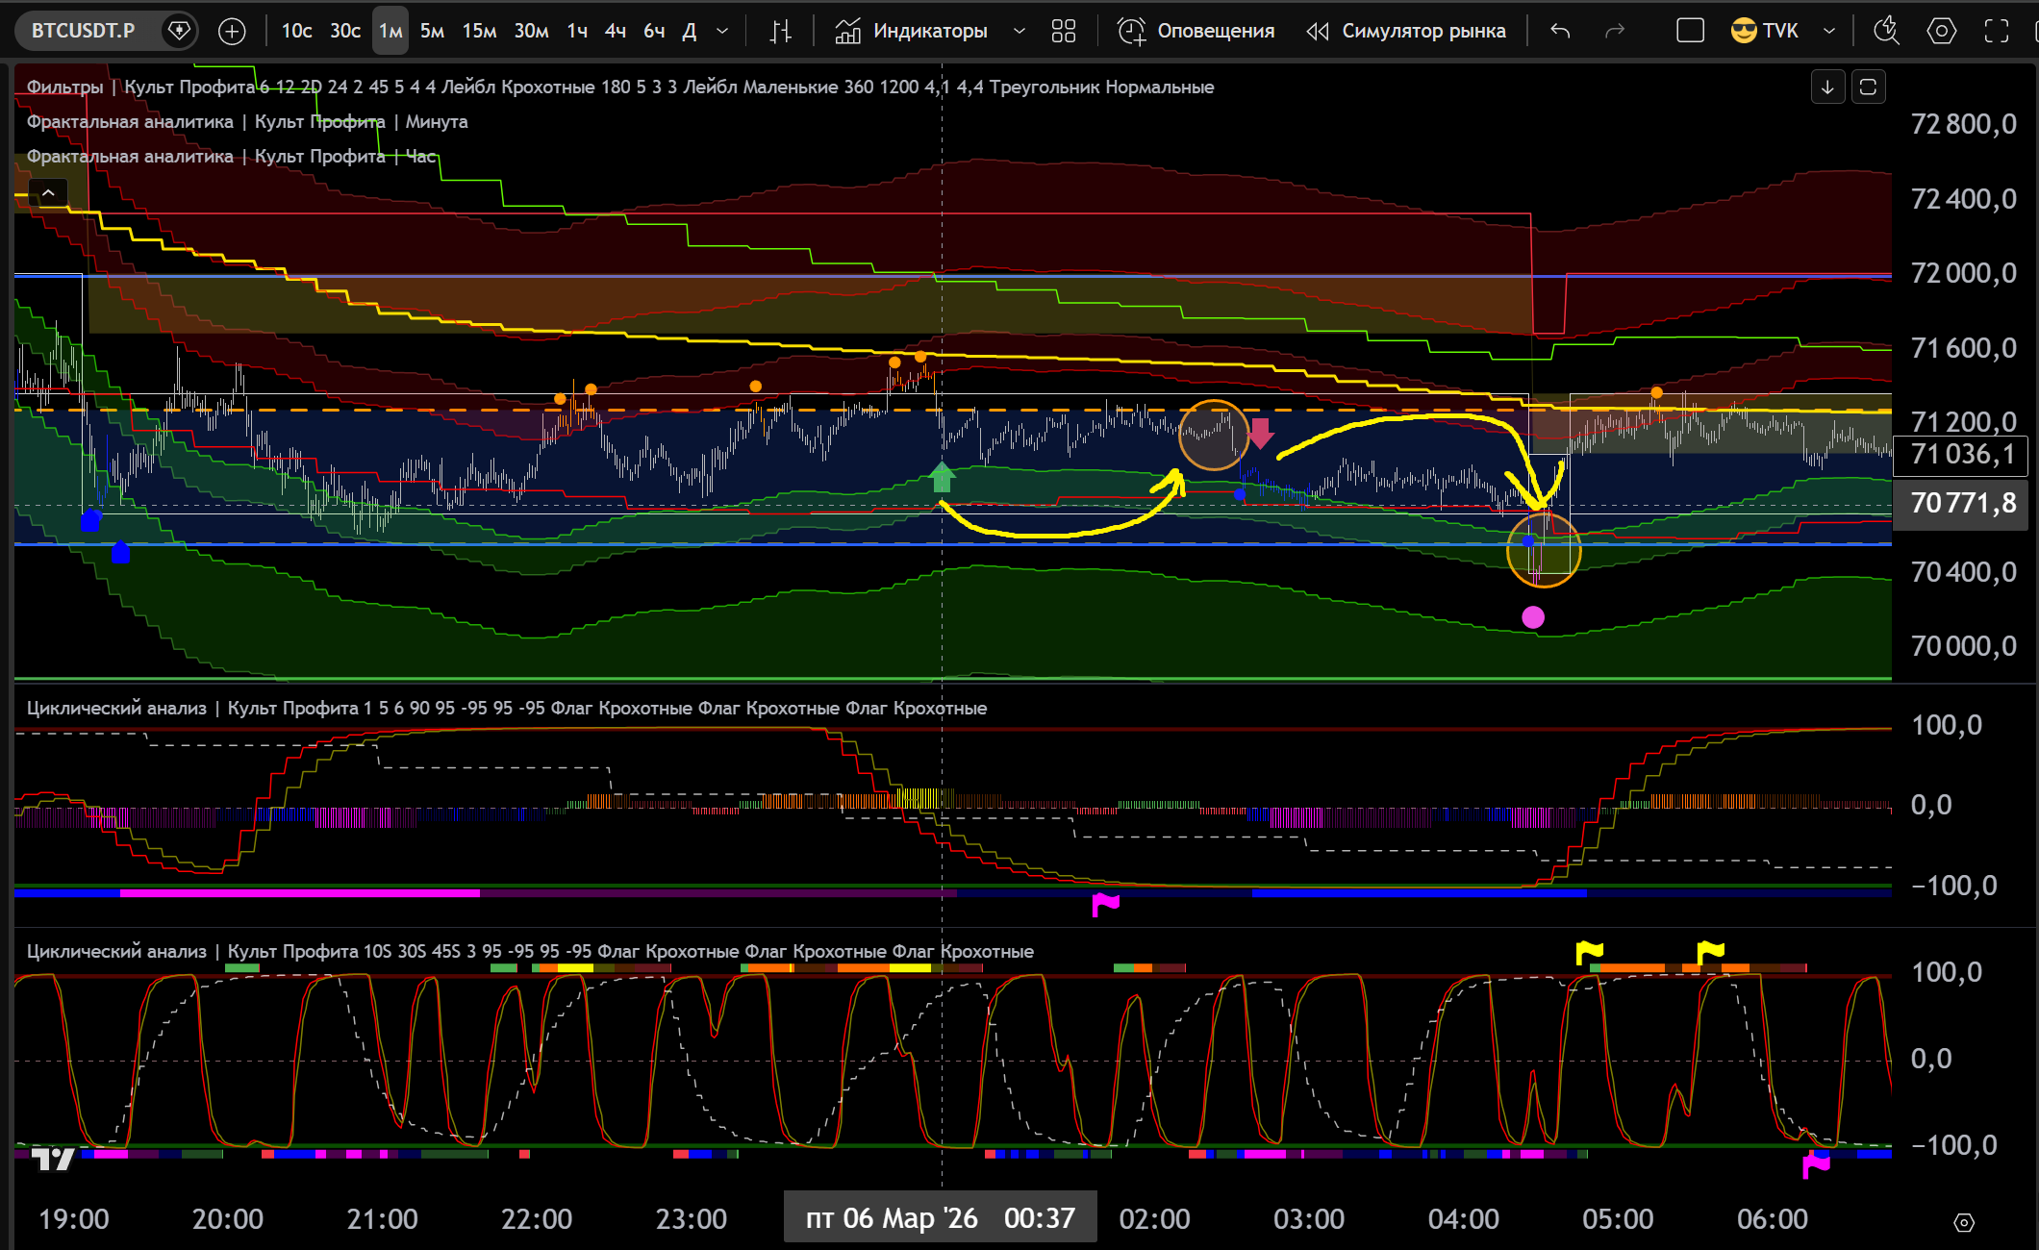Click the layout square icon
The height and width of the screenshot is (1250, 2039).
(x=1690, y=32)
